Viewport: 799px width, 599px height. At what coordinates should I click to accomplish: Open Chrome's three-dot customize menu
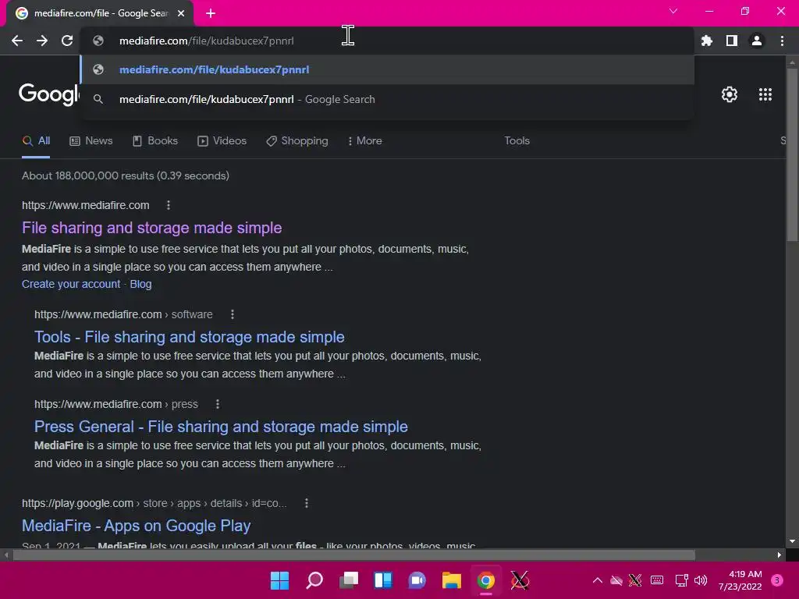coord(782,41)
